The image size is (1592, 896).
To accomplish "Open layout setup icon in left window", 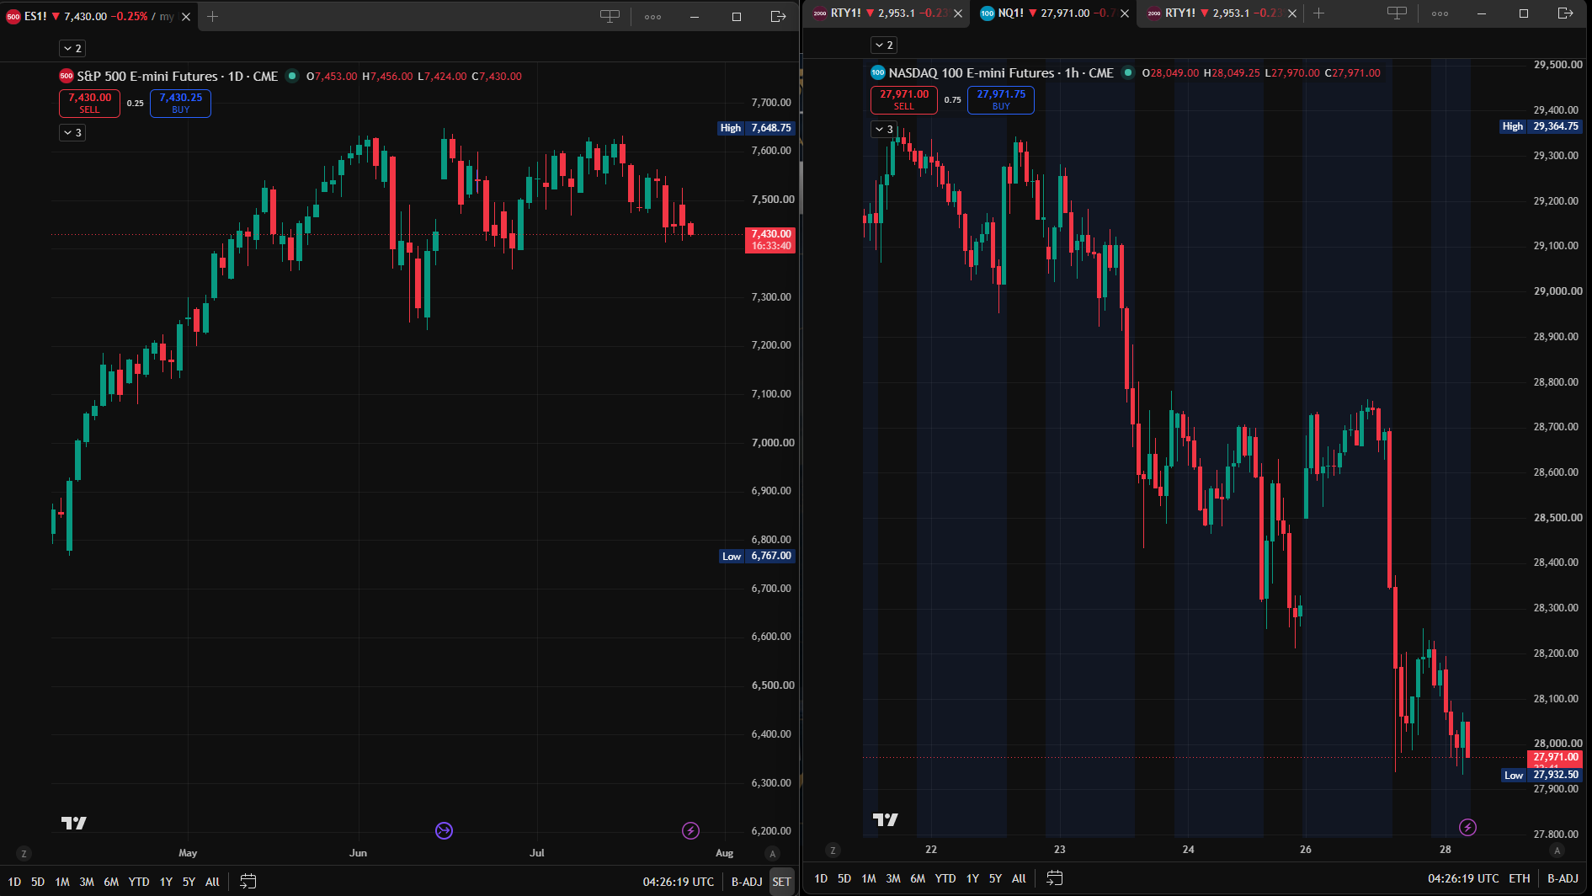I will (610, 16).
